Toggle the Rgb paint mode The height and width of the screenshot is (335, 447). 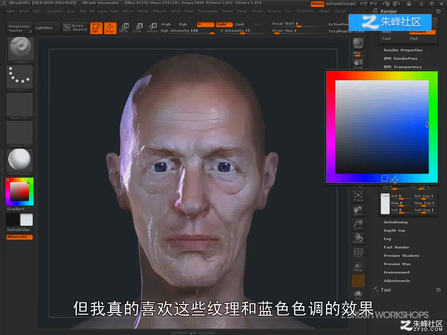(183, 24)
